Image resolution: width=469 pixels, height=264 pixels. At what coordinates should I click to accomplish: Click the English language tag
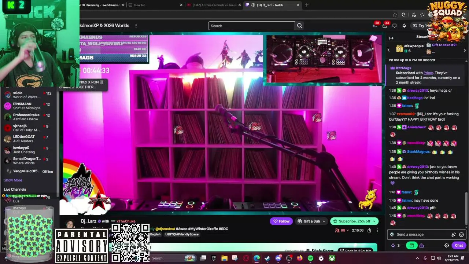(x=155, y=235)
